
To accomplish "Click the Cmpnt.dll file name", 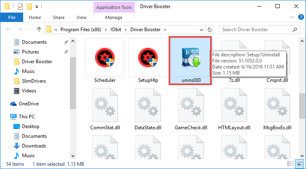I will (277, 80).
